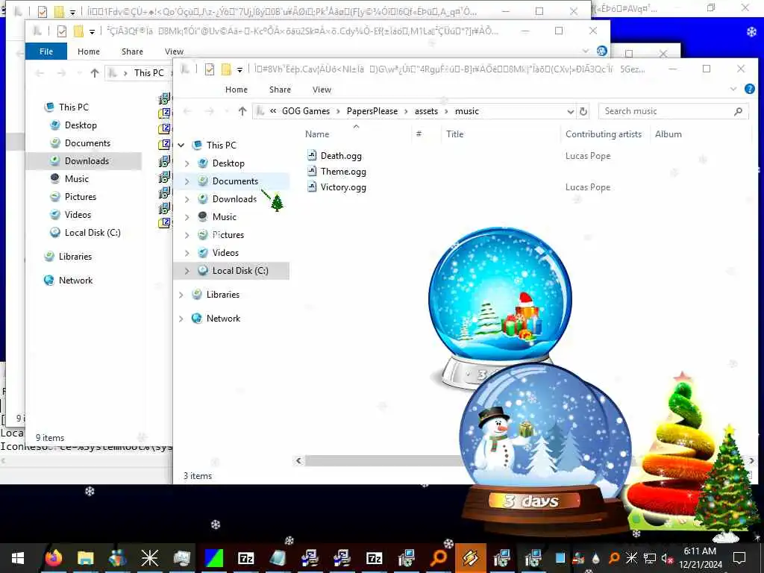This screenshot has width=764, height=573.
Task: Expand Network node in music window tree
Action: click(x=181, y=319)
